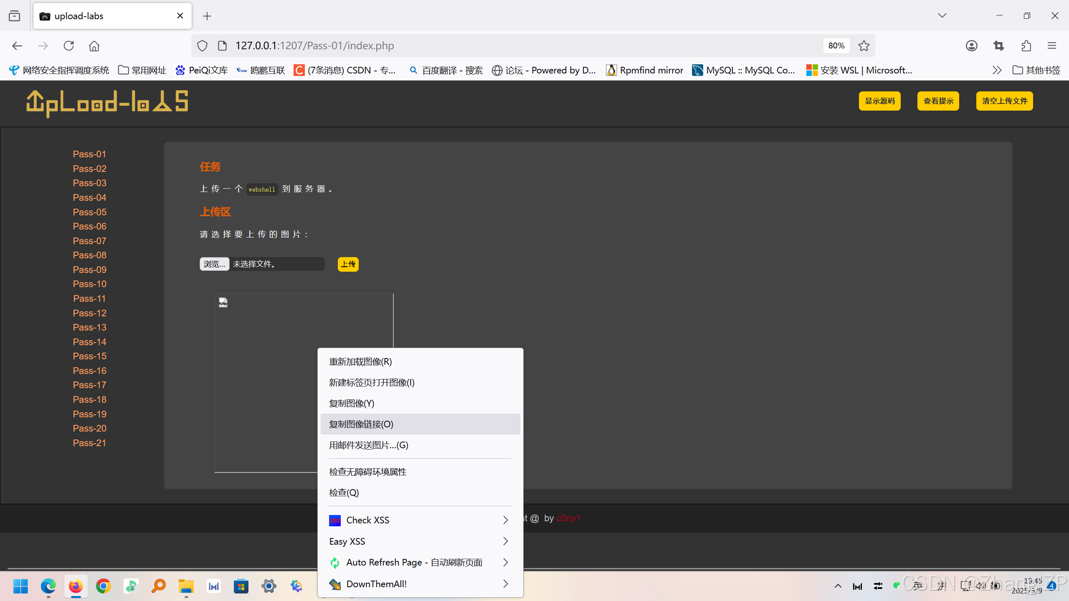This screenshot has height=601, width=1069.
Task: Click the tracking protection shield icon
Action: coord(202,46)
